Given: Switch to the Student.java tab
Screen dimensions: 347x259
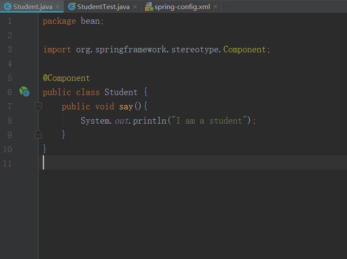Looking at the screenshot, I should coord(32,6).
